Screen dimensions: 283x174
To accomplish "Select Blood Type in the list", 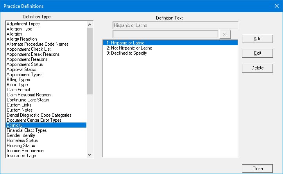I will [18, 85].
